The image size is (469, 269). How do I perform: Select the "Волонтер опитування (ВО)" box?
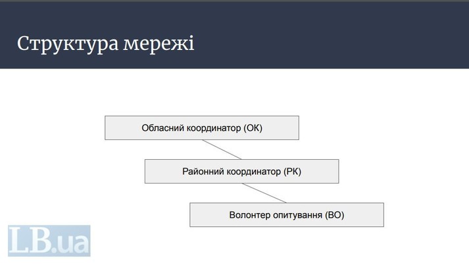pos(286,215)
